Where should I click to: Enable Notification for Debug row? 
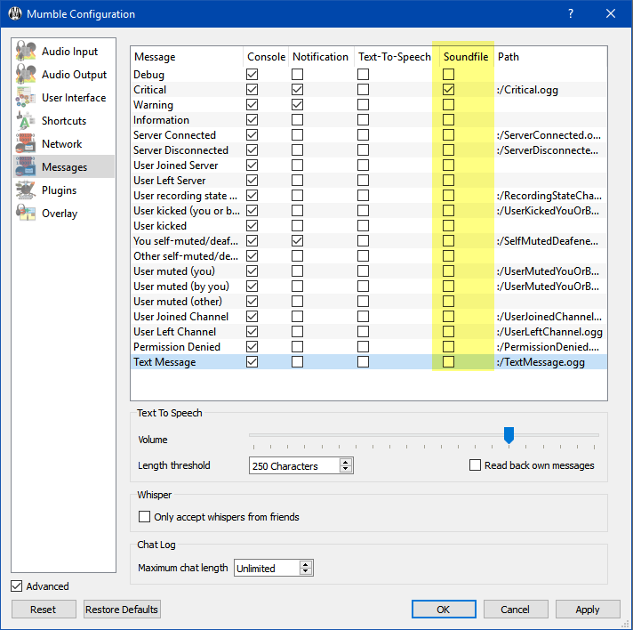[297, 75]
